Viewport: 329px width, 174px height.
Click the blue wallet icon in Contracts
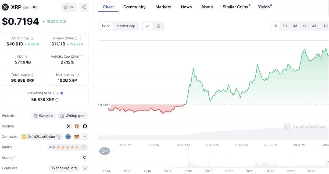[68, 136]
